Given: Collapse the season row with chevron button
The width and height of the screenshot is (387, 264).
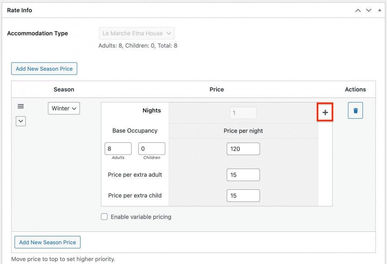Looking at the screenshot, I should pos(21,121).
